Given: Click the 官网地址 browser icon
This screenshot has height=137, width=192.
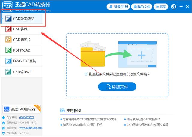Looking at the screenshot, I should click(x=4, y=128).
